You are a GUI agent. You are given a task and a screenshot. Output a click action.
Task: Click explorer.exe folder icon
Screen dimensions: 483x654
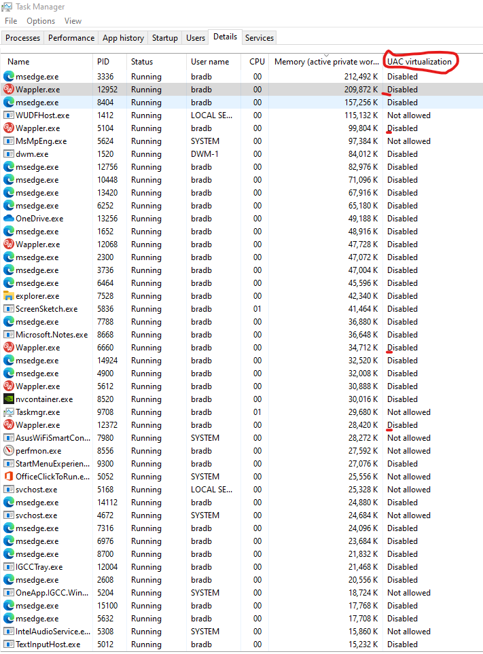tap(8, 295)
